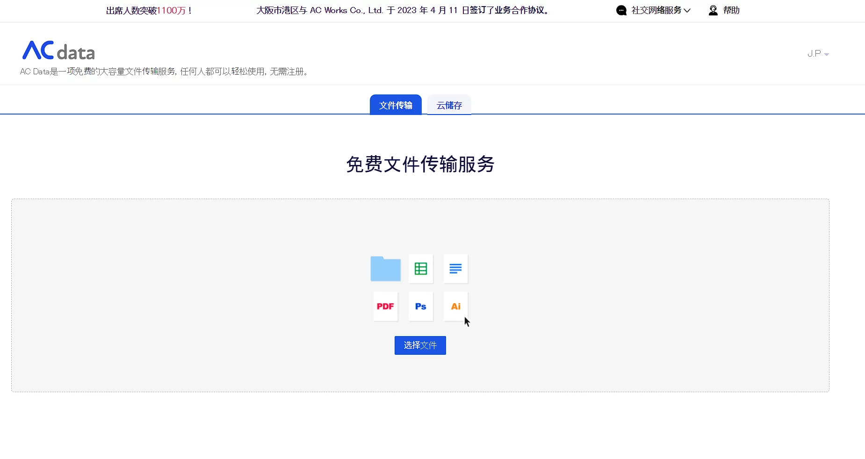
Task: Open the J.P language dropdown
Action: pos(817,54)
